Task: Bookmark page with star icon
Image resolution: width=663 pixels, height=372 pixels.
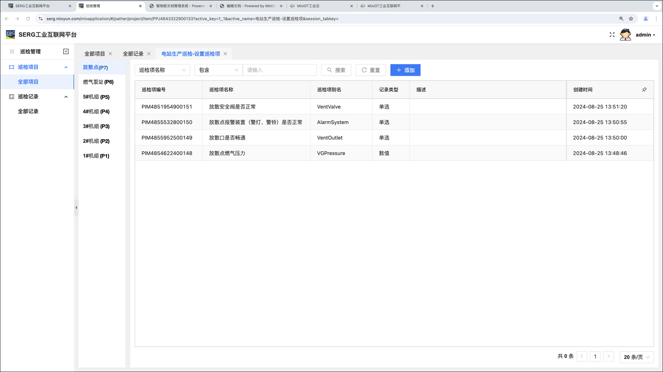Action: pyautogui.click(x=631, y=19)
